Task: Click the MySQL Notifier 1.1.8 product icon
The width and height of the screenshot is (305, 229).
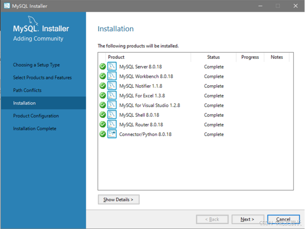Action: pos(112,86)
